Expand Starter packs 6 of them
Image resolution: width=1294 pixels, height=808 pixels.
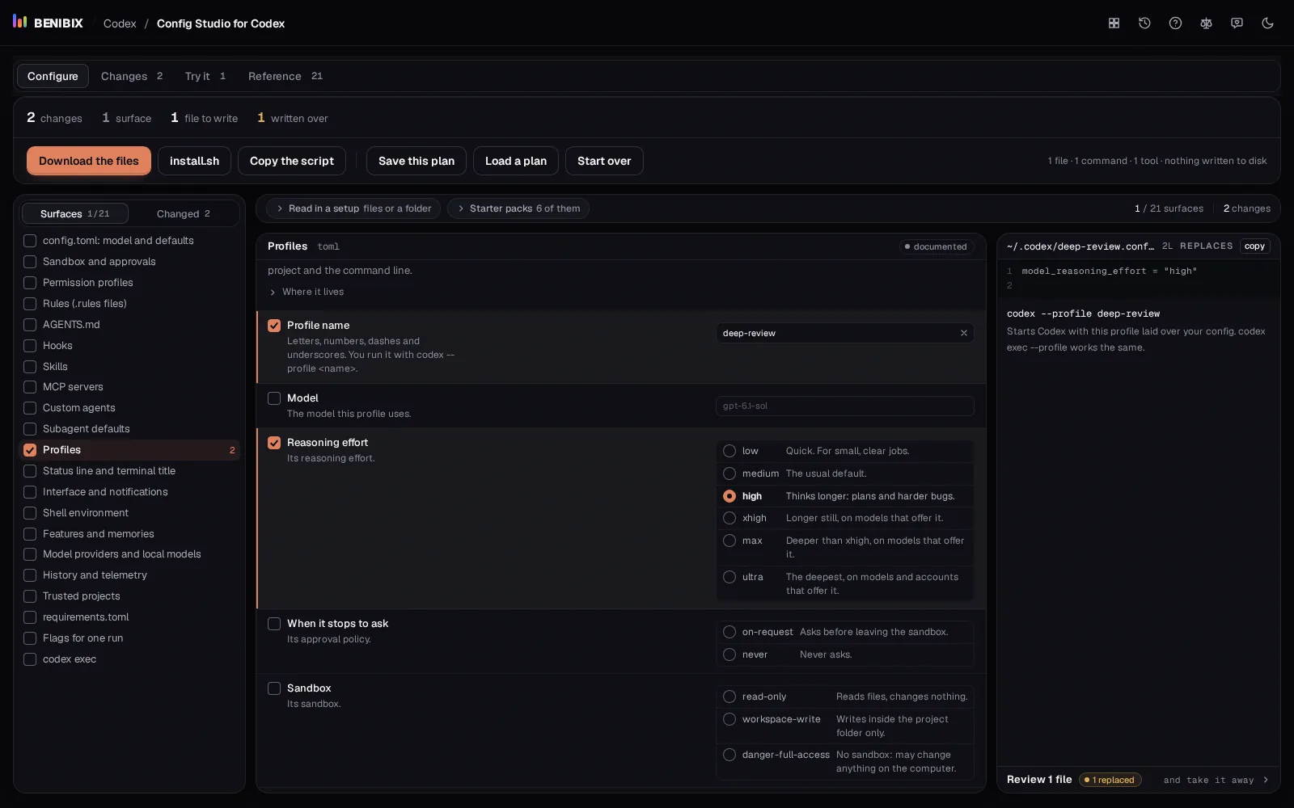tap(518, 208)
